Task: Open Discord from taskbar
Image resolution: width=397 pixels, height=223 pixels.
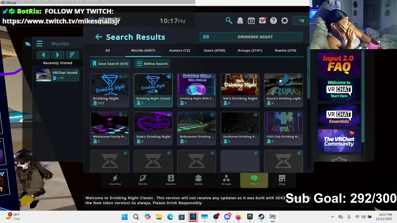Action: 227,217
